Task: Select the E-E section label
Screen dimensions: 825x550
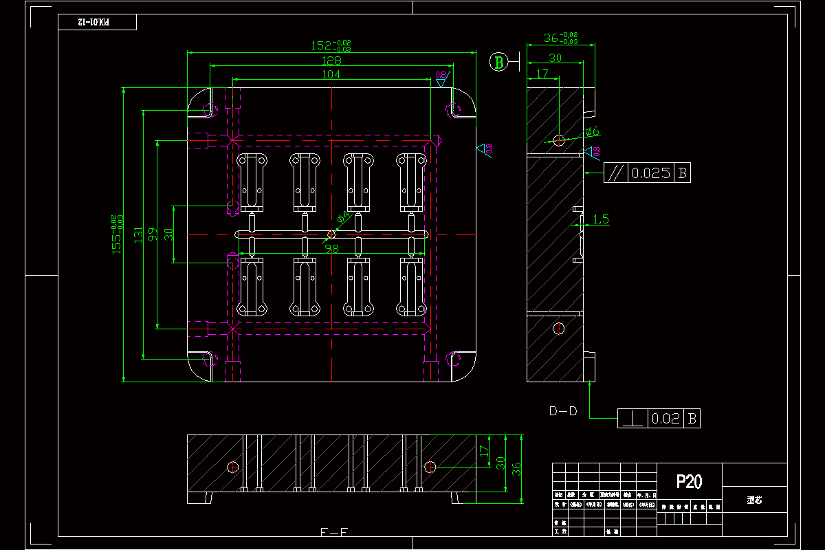Action: (x=334, y=533)
